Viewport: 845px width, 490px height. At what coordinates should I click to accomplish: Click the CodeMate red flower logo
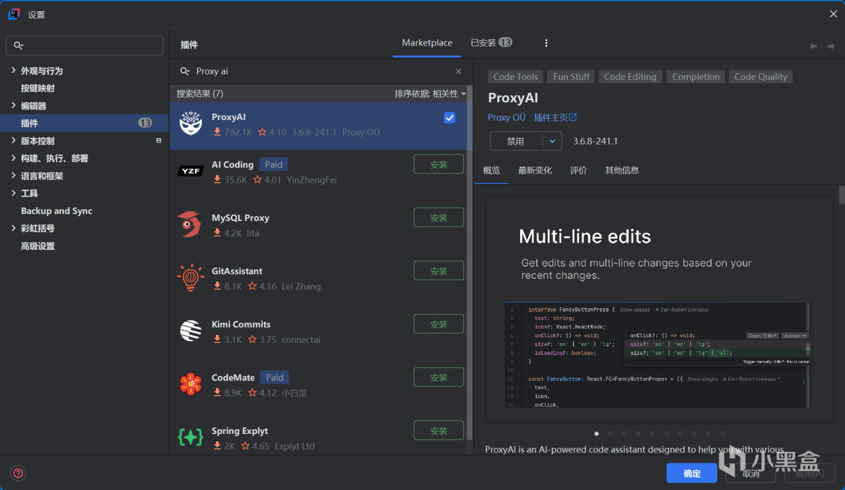[x=191, y=384]
